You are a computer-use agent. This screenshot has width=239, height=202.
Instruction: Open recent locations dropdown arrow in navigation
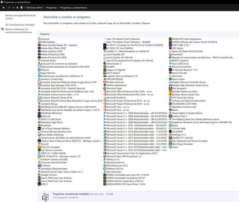(x=14, y=8)
